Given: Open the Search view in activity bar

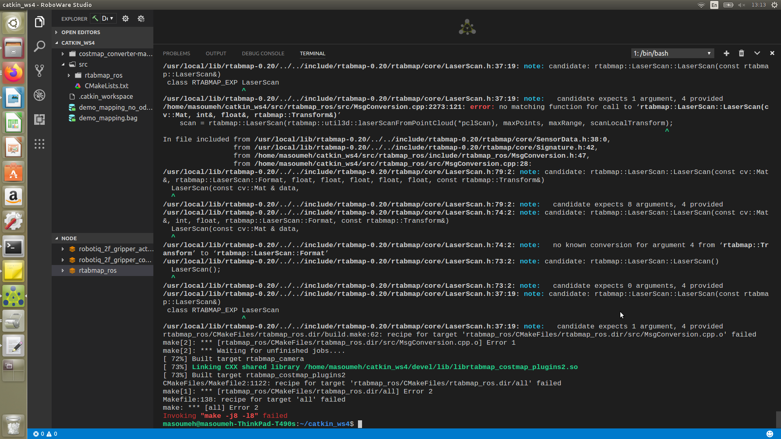Looking at the screenshot, I should coord(39,46).
